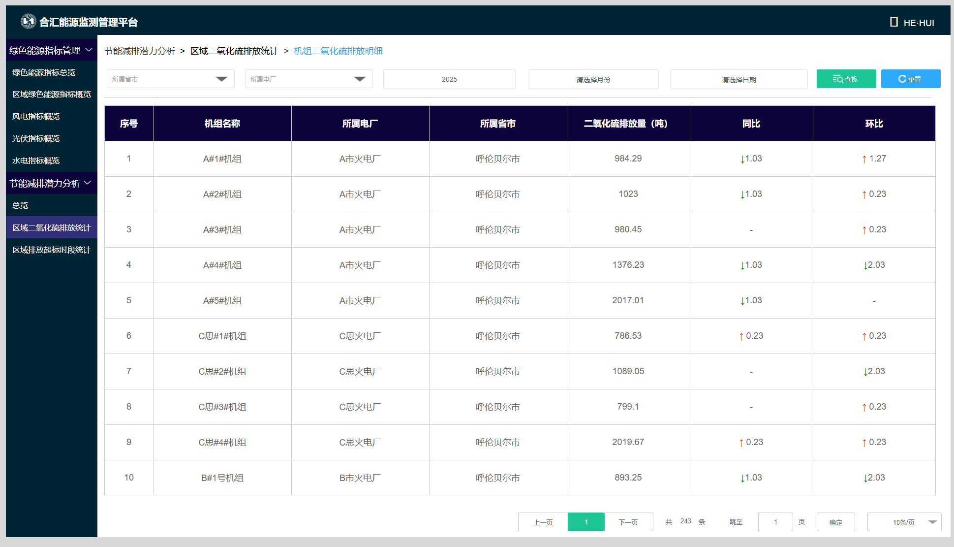Select current page 1 in pagination
The image size is (954, 547).
point(586,522)
